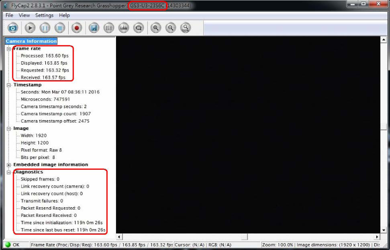
Task: Pause the camera stream
Action: coord(45,28)
